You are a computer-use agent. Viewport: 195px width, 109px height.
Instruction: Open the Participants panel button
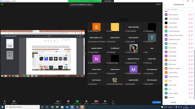(x=58, y=102)
